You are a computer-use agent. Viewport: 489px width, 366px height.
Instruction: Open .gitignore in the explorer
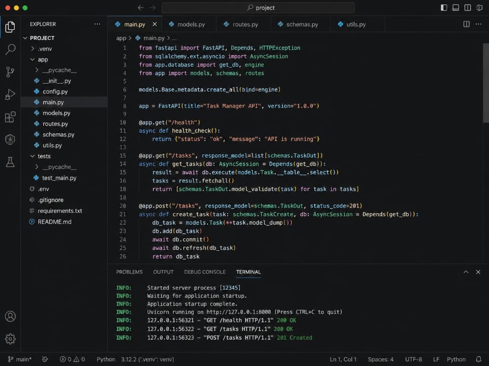coord(64,200)
